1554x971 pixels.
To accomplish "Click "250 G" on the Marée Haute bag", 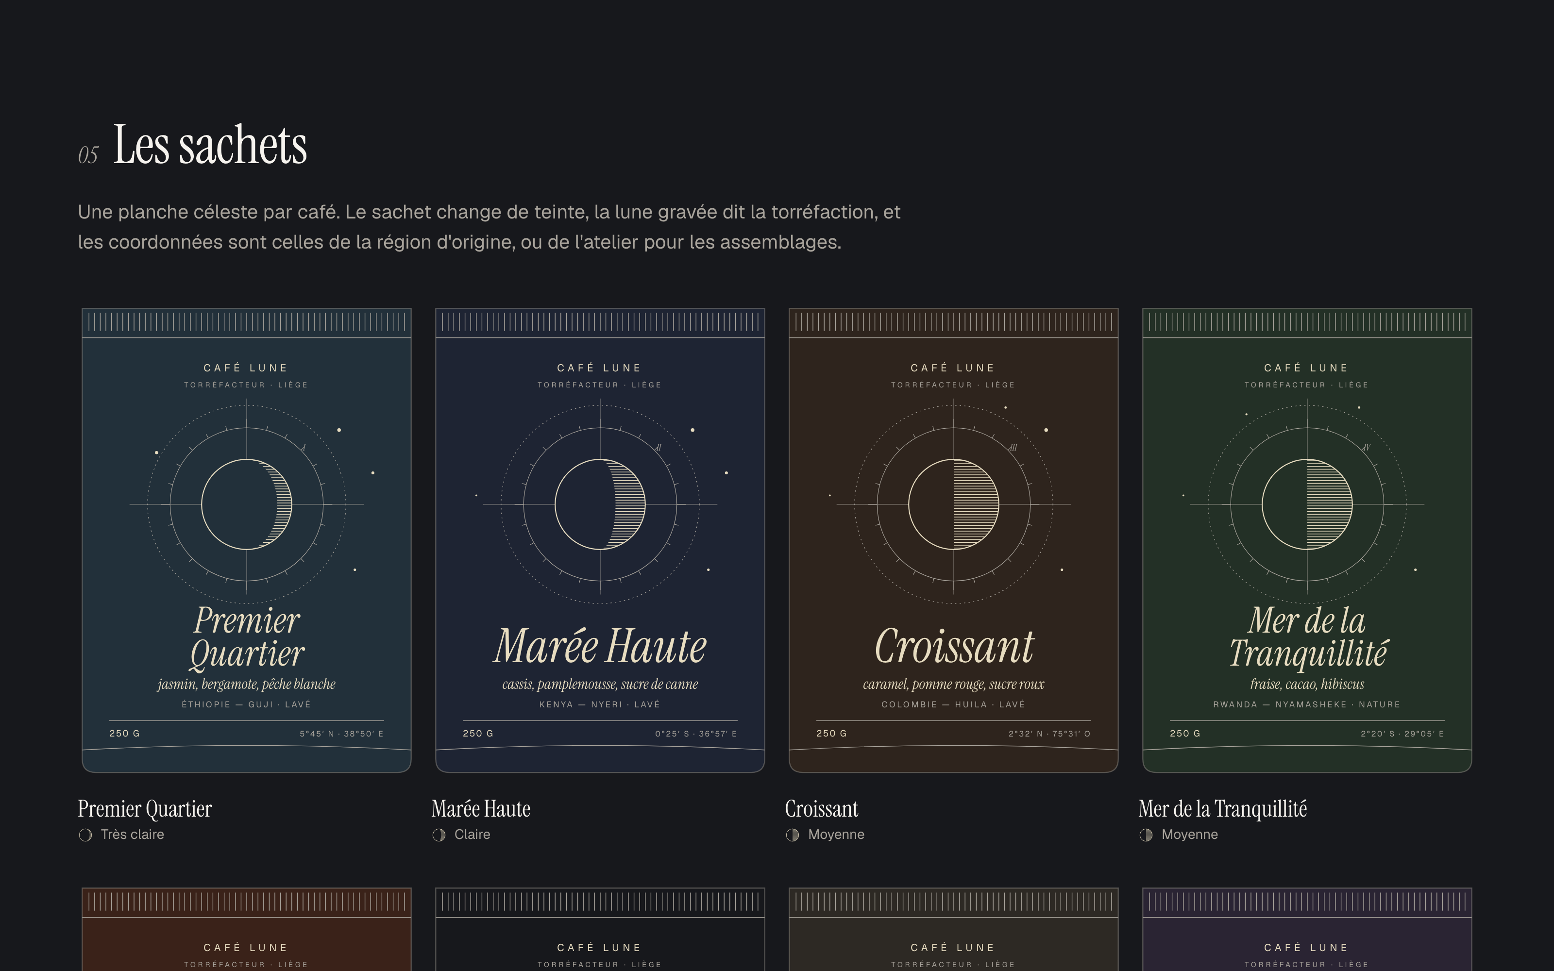I will 478,734.
